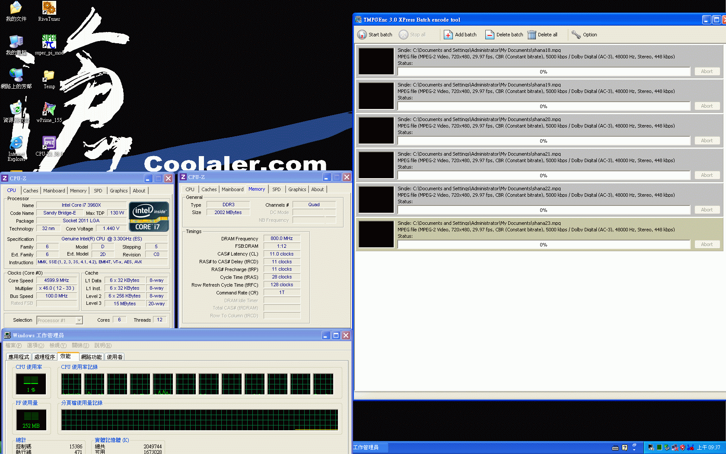Open the Options menu in Task Manager
The width and height of the screenshot is (726, 454).
[x=35, y=345]
